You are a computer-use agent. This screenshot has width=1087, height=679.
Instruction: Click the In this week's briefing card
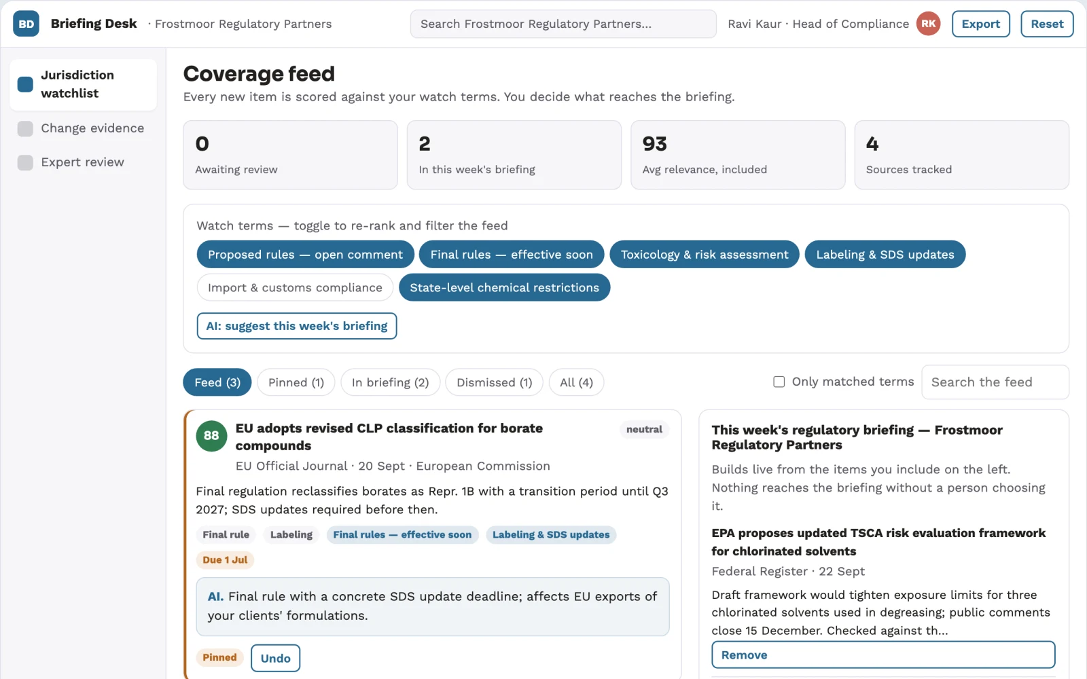(514, 155)
